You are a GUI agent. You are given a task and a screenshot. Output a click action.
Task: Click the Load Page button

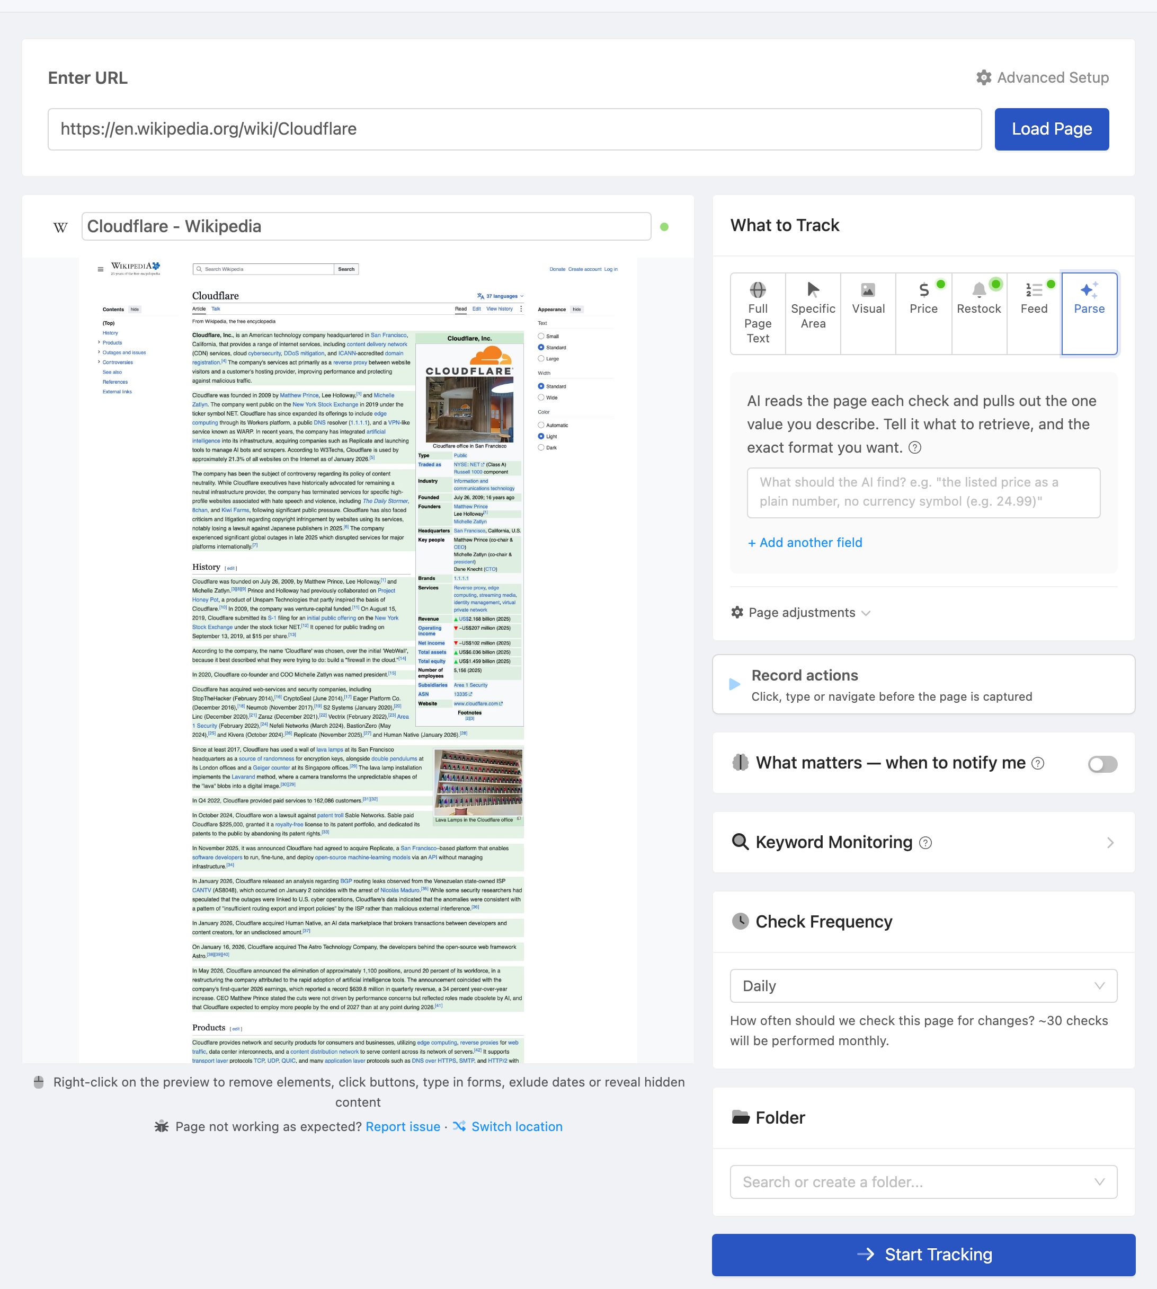point(1052,129)
